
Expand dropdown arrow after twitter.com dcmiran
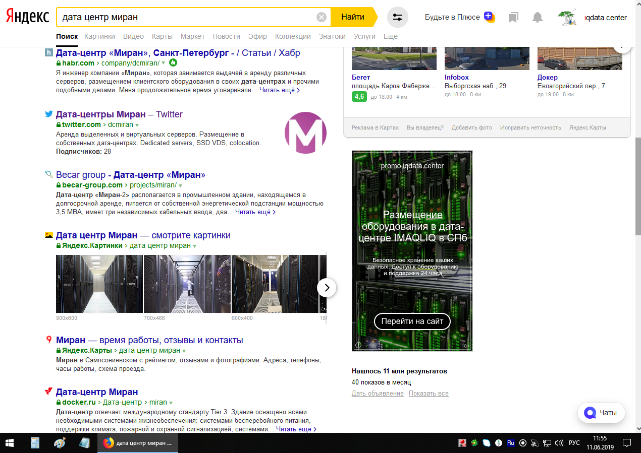[137, 124]
